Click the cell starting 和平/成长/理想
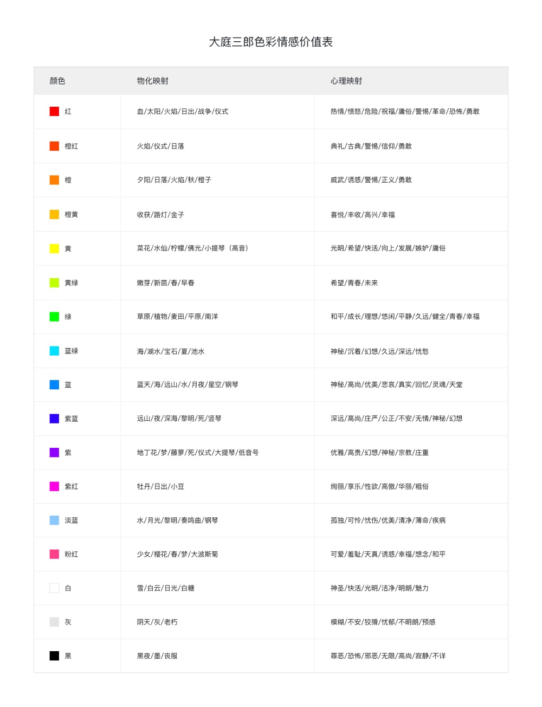The height and width of the screenshot is (707, 542). pos(411,317)
